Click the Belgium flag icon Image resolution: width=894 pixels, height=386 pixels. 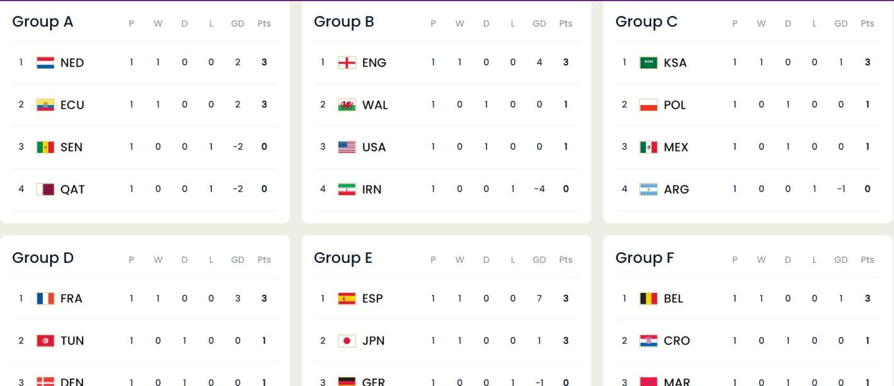(649, 299)
